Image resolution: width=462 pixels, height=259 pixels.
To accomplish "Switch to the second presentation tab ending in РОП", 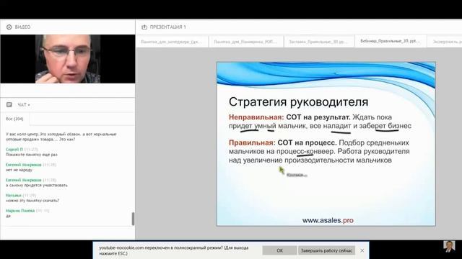I will pyautogui.click(x=245, y=42).
